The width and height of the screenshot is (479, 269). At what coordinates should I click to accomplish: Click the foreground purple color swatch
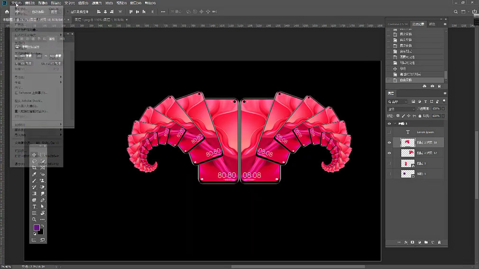[37, 227]
